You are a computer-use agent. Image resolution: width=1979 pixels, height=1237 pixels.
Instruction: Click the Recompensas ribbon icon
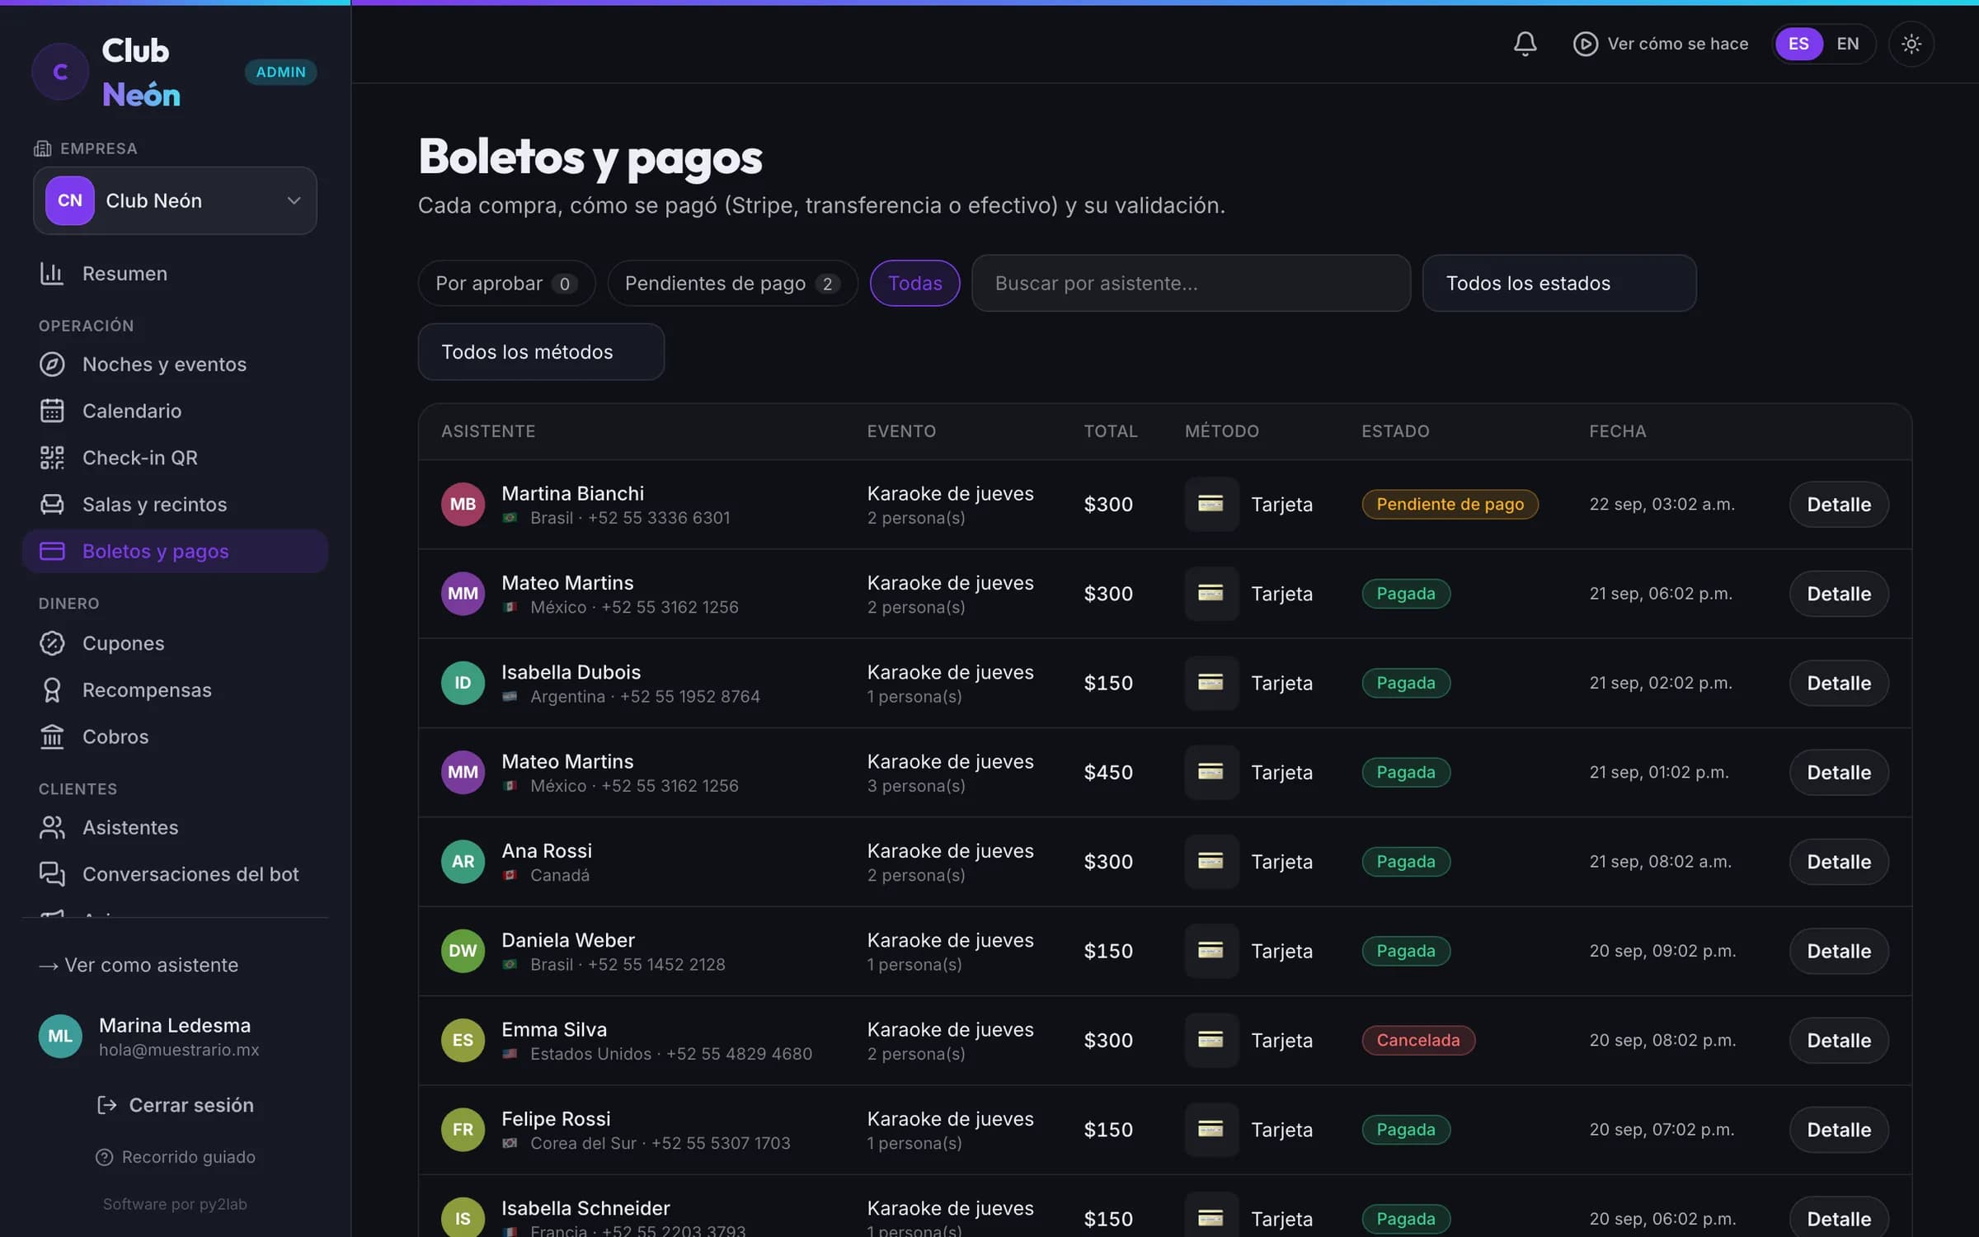(x=52, y=689)
